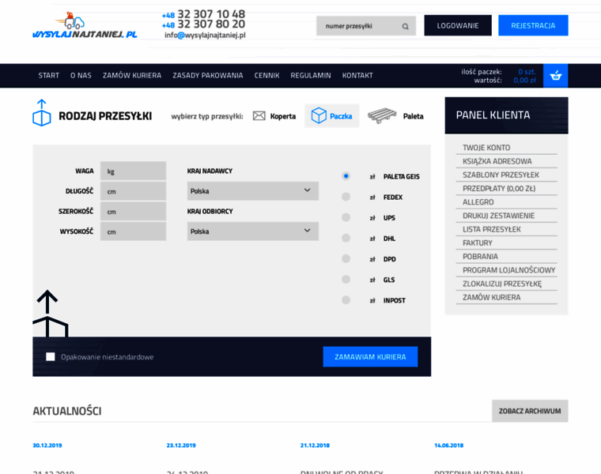
Task: Select the Koperta envelope icon
Action: [259, 115]
